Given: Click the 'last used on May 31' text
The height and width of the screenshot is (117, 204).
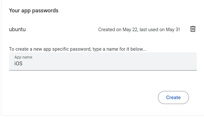Looking at the screenshot, I should pyautogui.click(x=160, y=30).
